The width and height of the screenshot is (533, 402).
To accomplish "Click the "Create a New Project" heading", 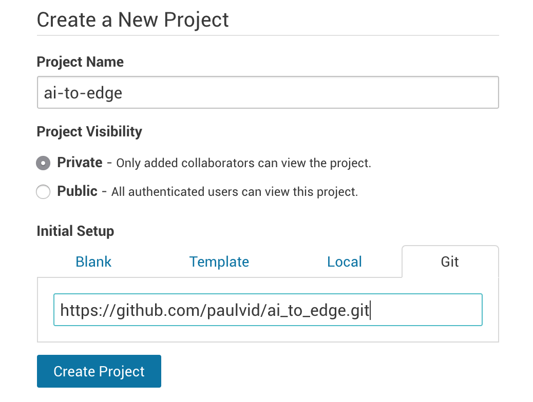I will [x=132, y=20].
